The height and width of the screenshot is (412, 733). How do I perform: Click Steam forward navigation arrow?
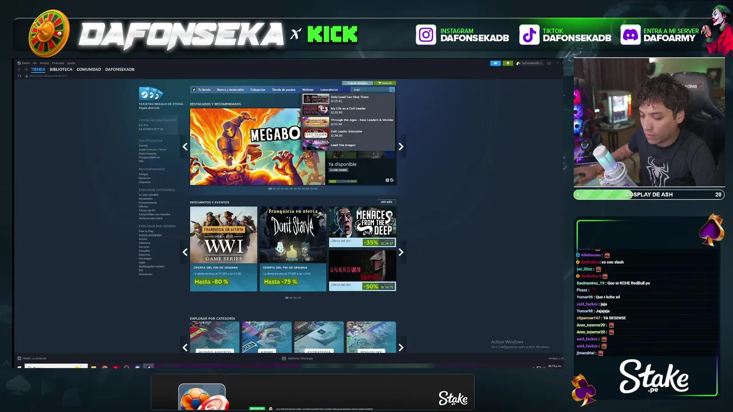26,69
